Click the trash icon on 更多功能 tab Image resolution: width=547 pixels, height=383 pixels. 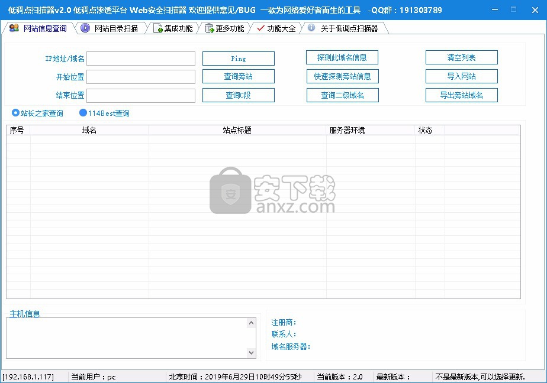[210, 28]
